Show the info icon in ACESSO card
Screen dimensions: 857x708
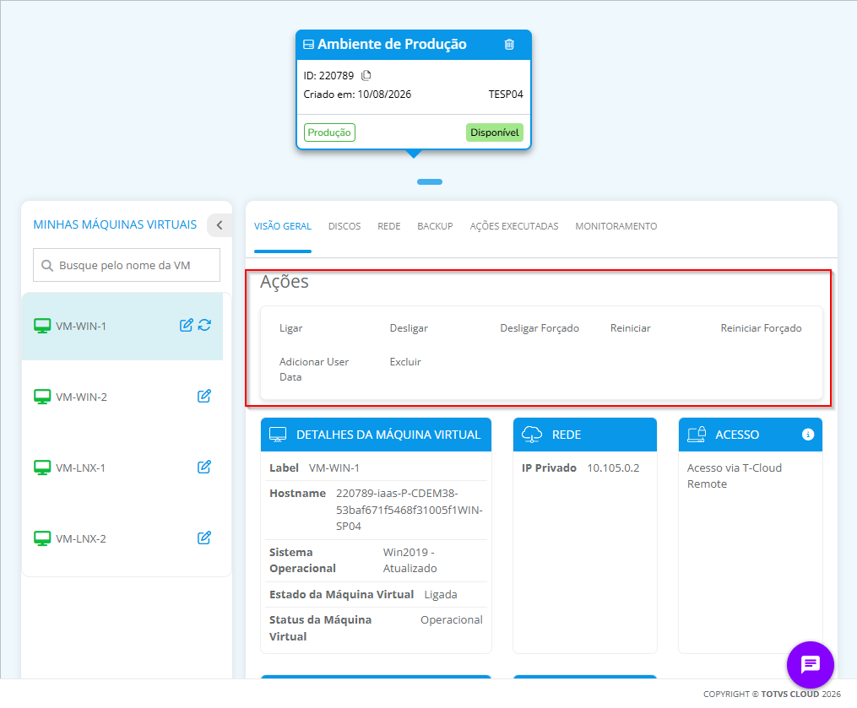tap(808, 435)
